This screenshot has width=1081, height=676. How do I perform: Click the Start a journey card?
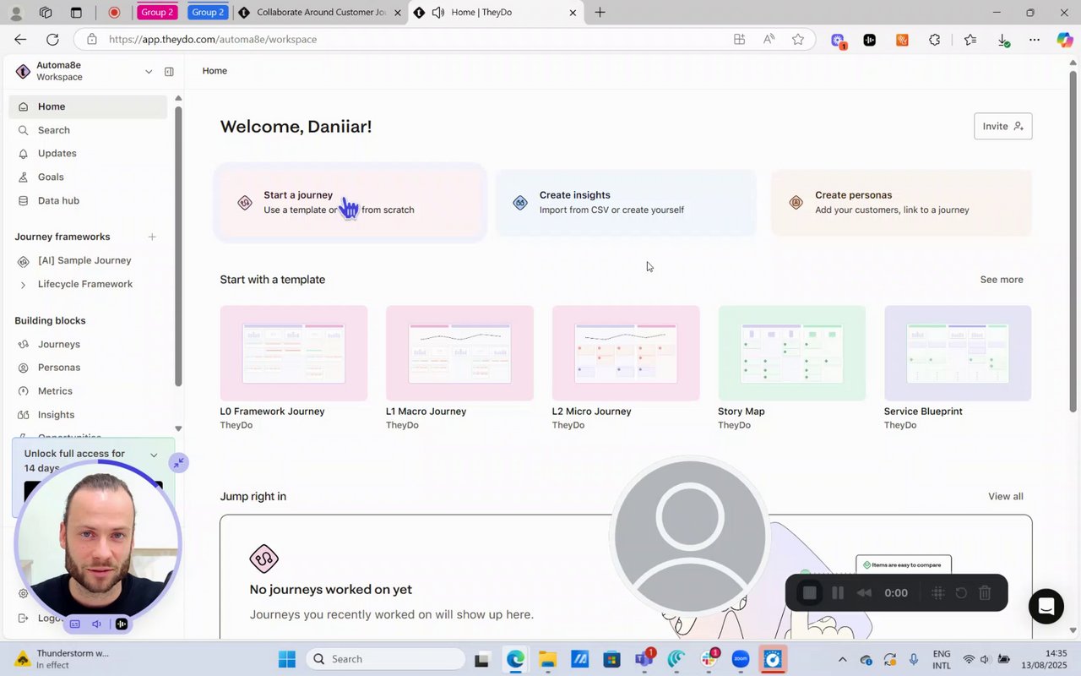[350, 203]
